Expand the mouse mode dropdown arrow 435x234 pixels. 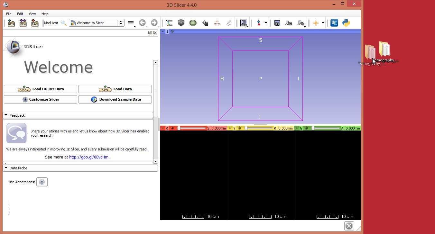266,23
